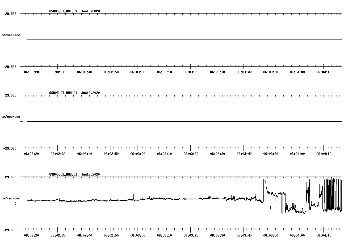
Task: Click 29.535 upper limit on HNE plot
Action: coord(11,14)
